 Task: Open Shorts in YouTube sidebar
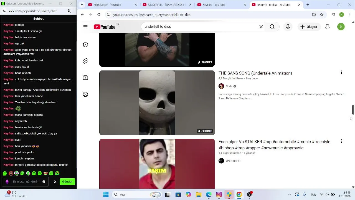click(x=85, y=61)
